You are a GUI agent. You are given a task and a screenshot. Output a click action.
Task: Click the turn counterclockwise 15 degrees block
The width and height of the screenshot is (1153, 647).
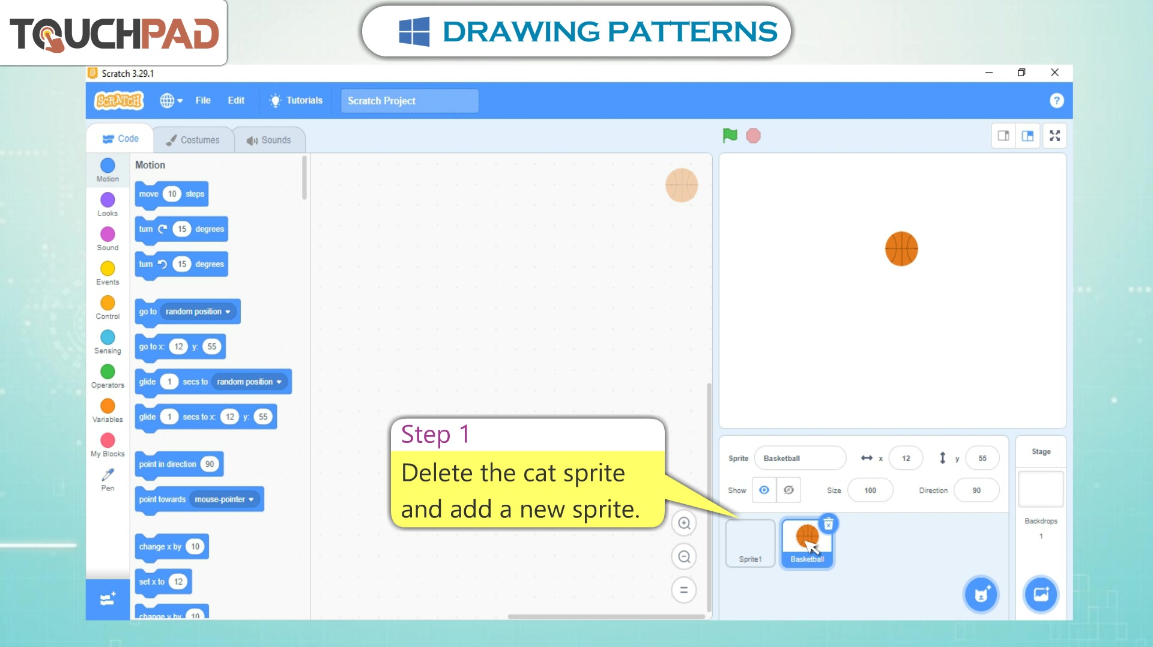coord(181,264)
